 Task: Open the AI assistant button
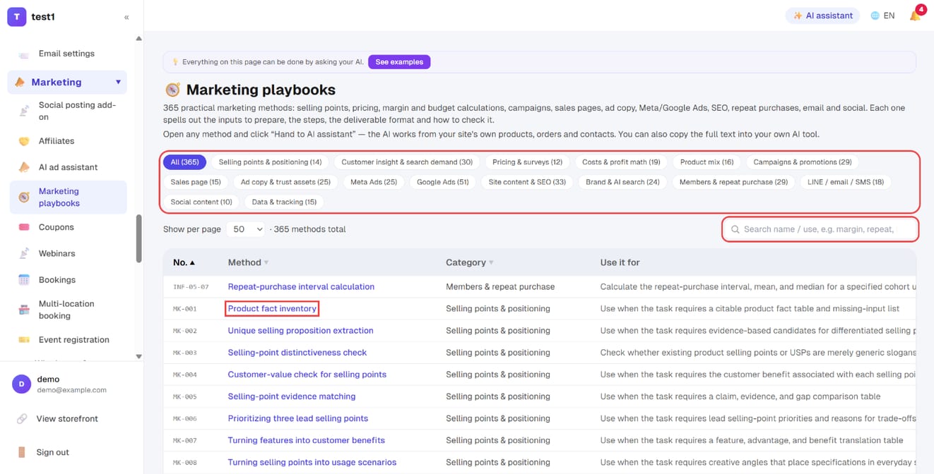click(822, 16)
